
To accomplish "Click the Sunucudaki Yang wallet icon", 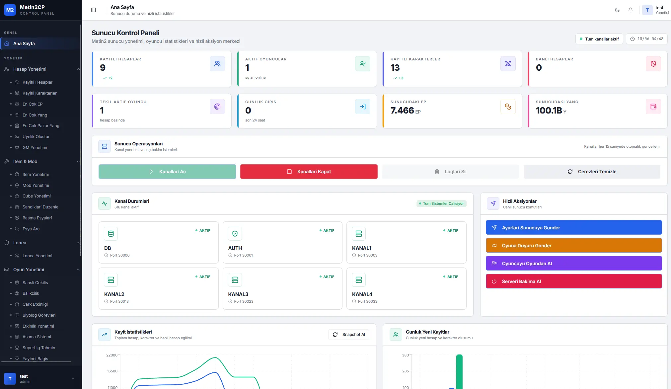I will (653, 107).
